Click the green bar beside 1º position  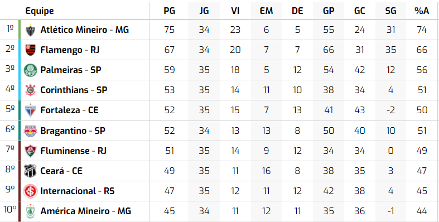pyautogui.click(x=20, y=30)
